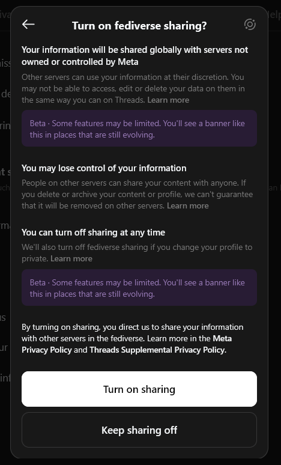The height and width of the screenshot is (465, 281).
Task: Open Learn more after 'profile to private'
Action: coord(71,258)
